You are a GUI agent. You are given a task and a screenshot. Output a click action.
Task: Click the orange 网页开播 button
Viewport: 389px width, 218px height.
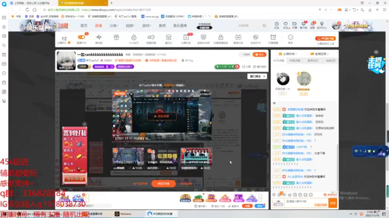163,184
